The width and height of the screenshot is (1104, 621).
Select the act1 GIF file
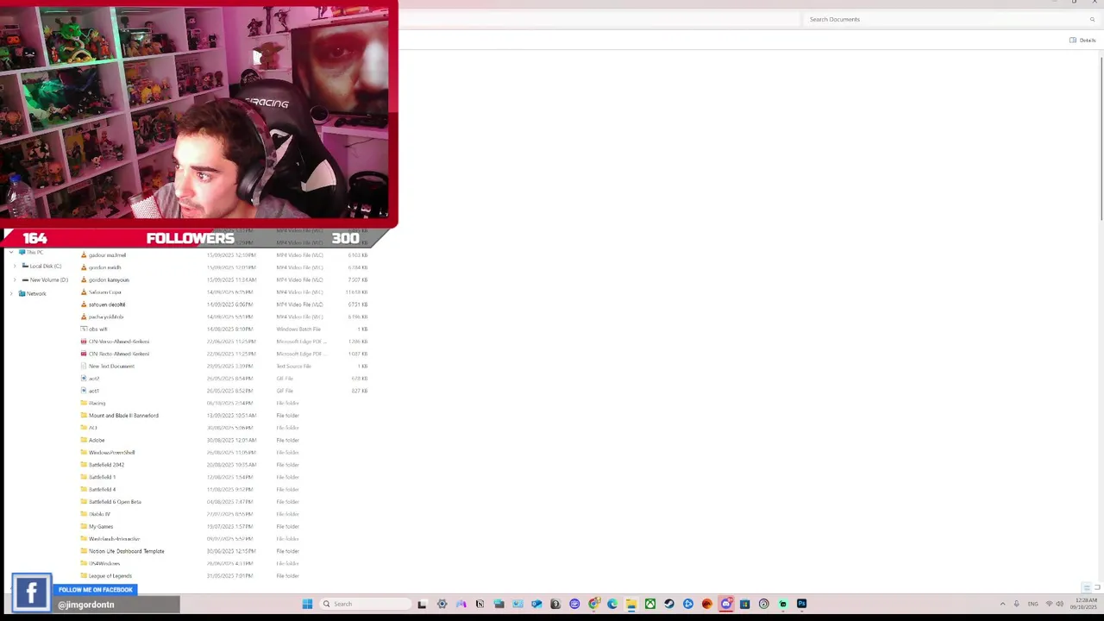[93, 391]
